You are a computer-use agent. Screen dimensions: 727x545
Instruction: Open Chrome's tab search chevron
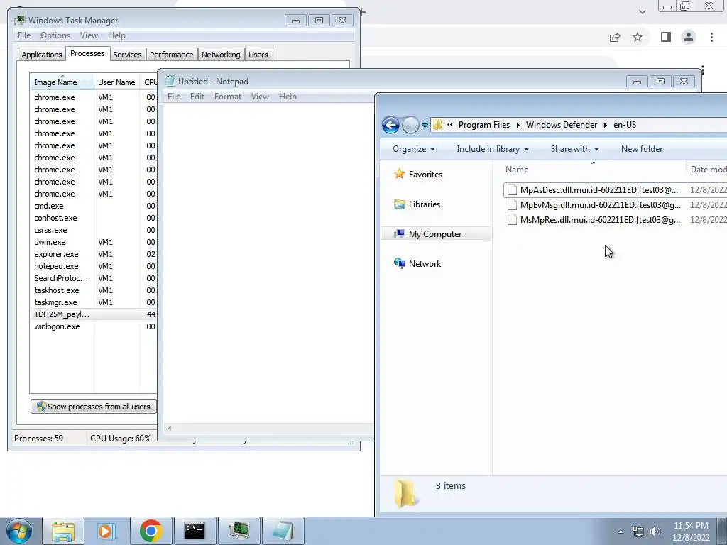point(642,12)
